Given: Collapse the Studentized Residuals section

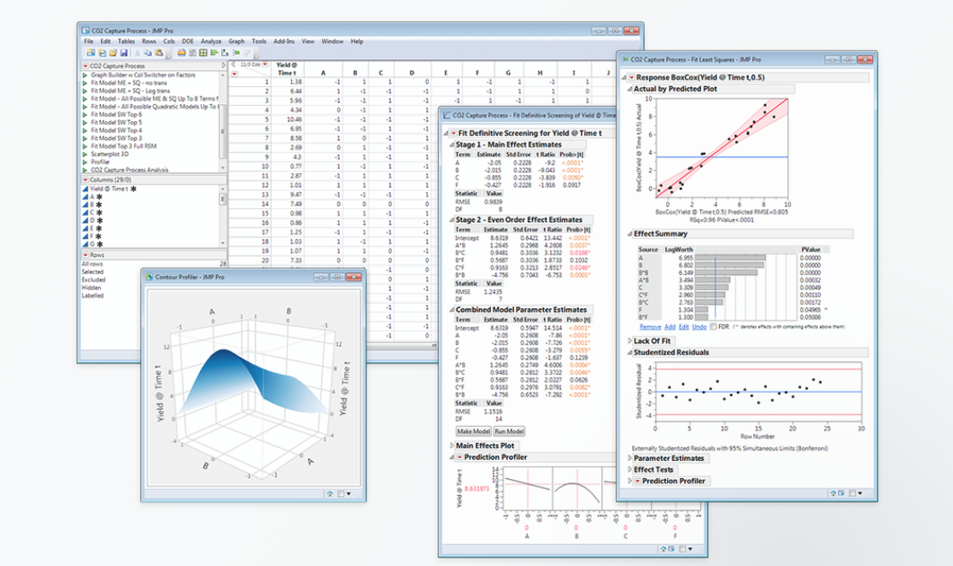Looking at the screenshot, I should tap(629, 353).
